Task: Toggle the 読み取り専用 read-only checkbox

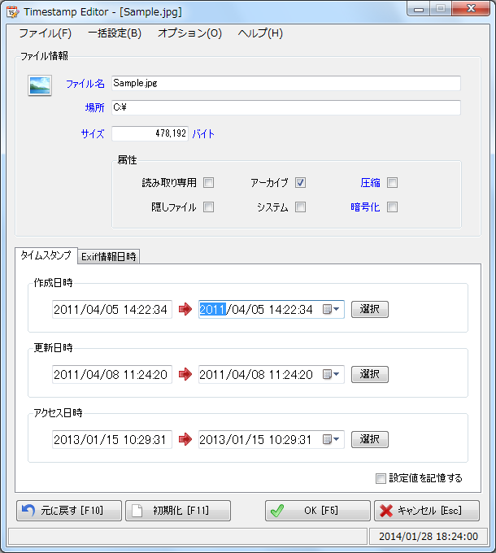Action: pyautogui.click(x=209, y=183)
